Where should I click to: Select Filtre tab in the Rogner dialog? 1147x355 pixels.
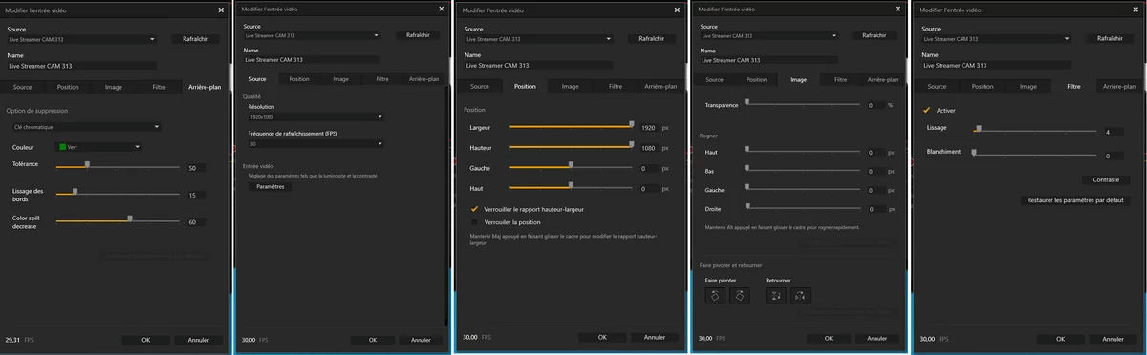click(x=841, y=80)
